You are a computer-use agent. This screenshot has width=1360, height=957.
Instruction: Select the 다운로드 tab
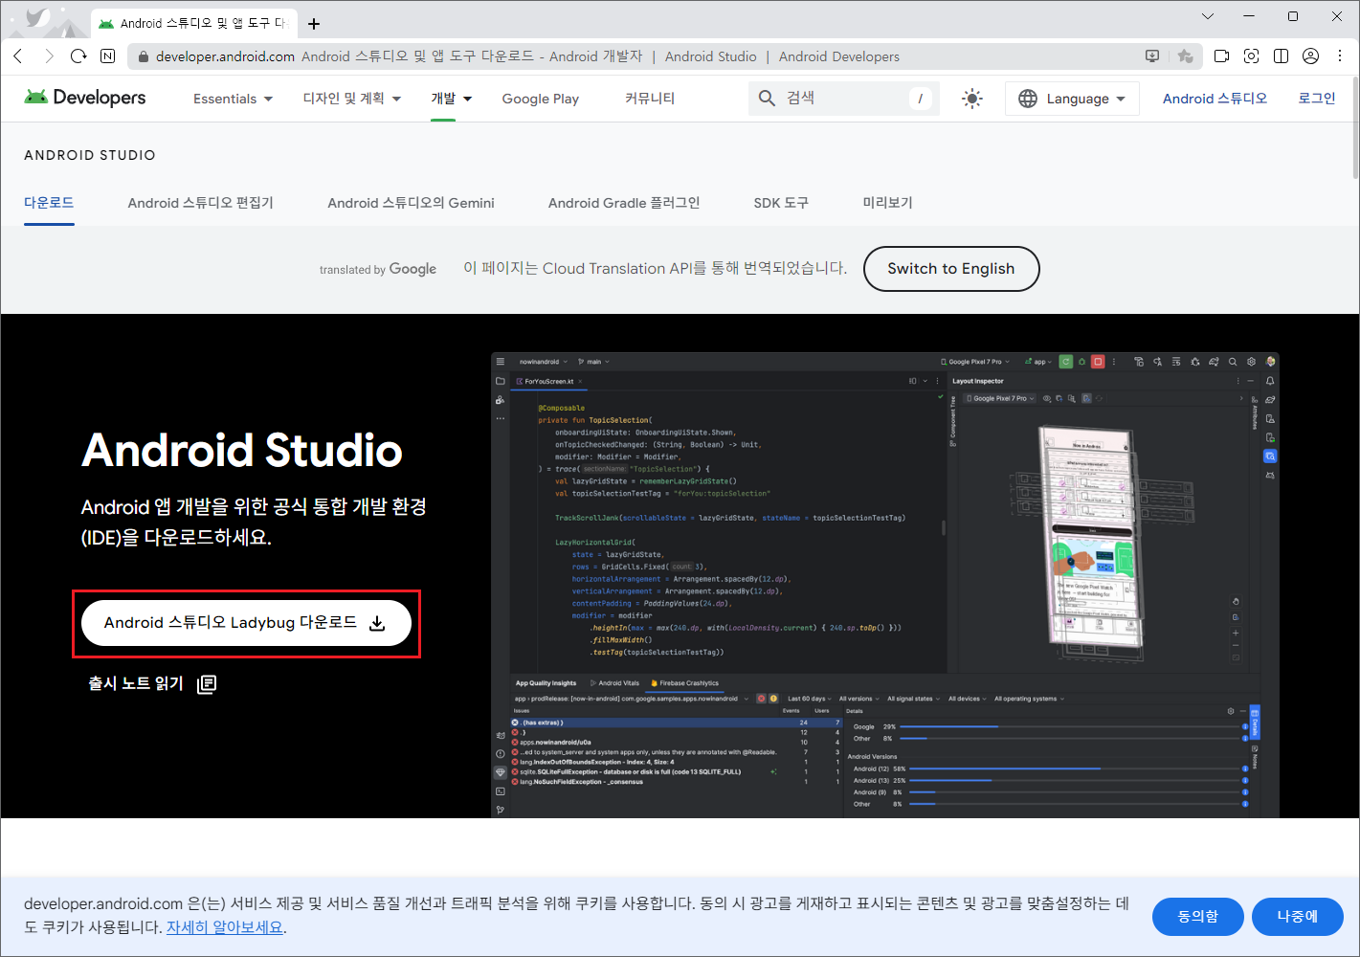coord(49,203)
